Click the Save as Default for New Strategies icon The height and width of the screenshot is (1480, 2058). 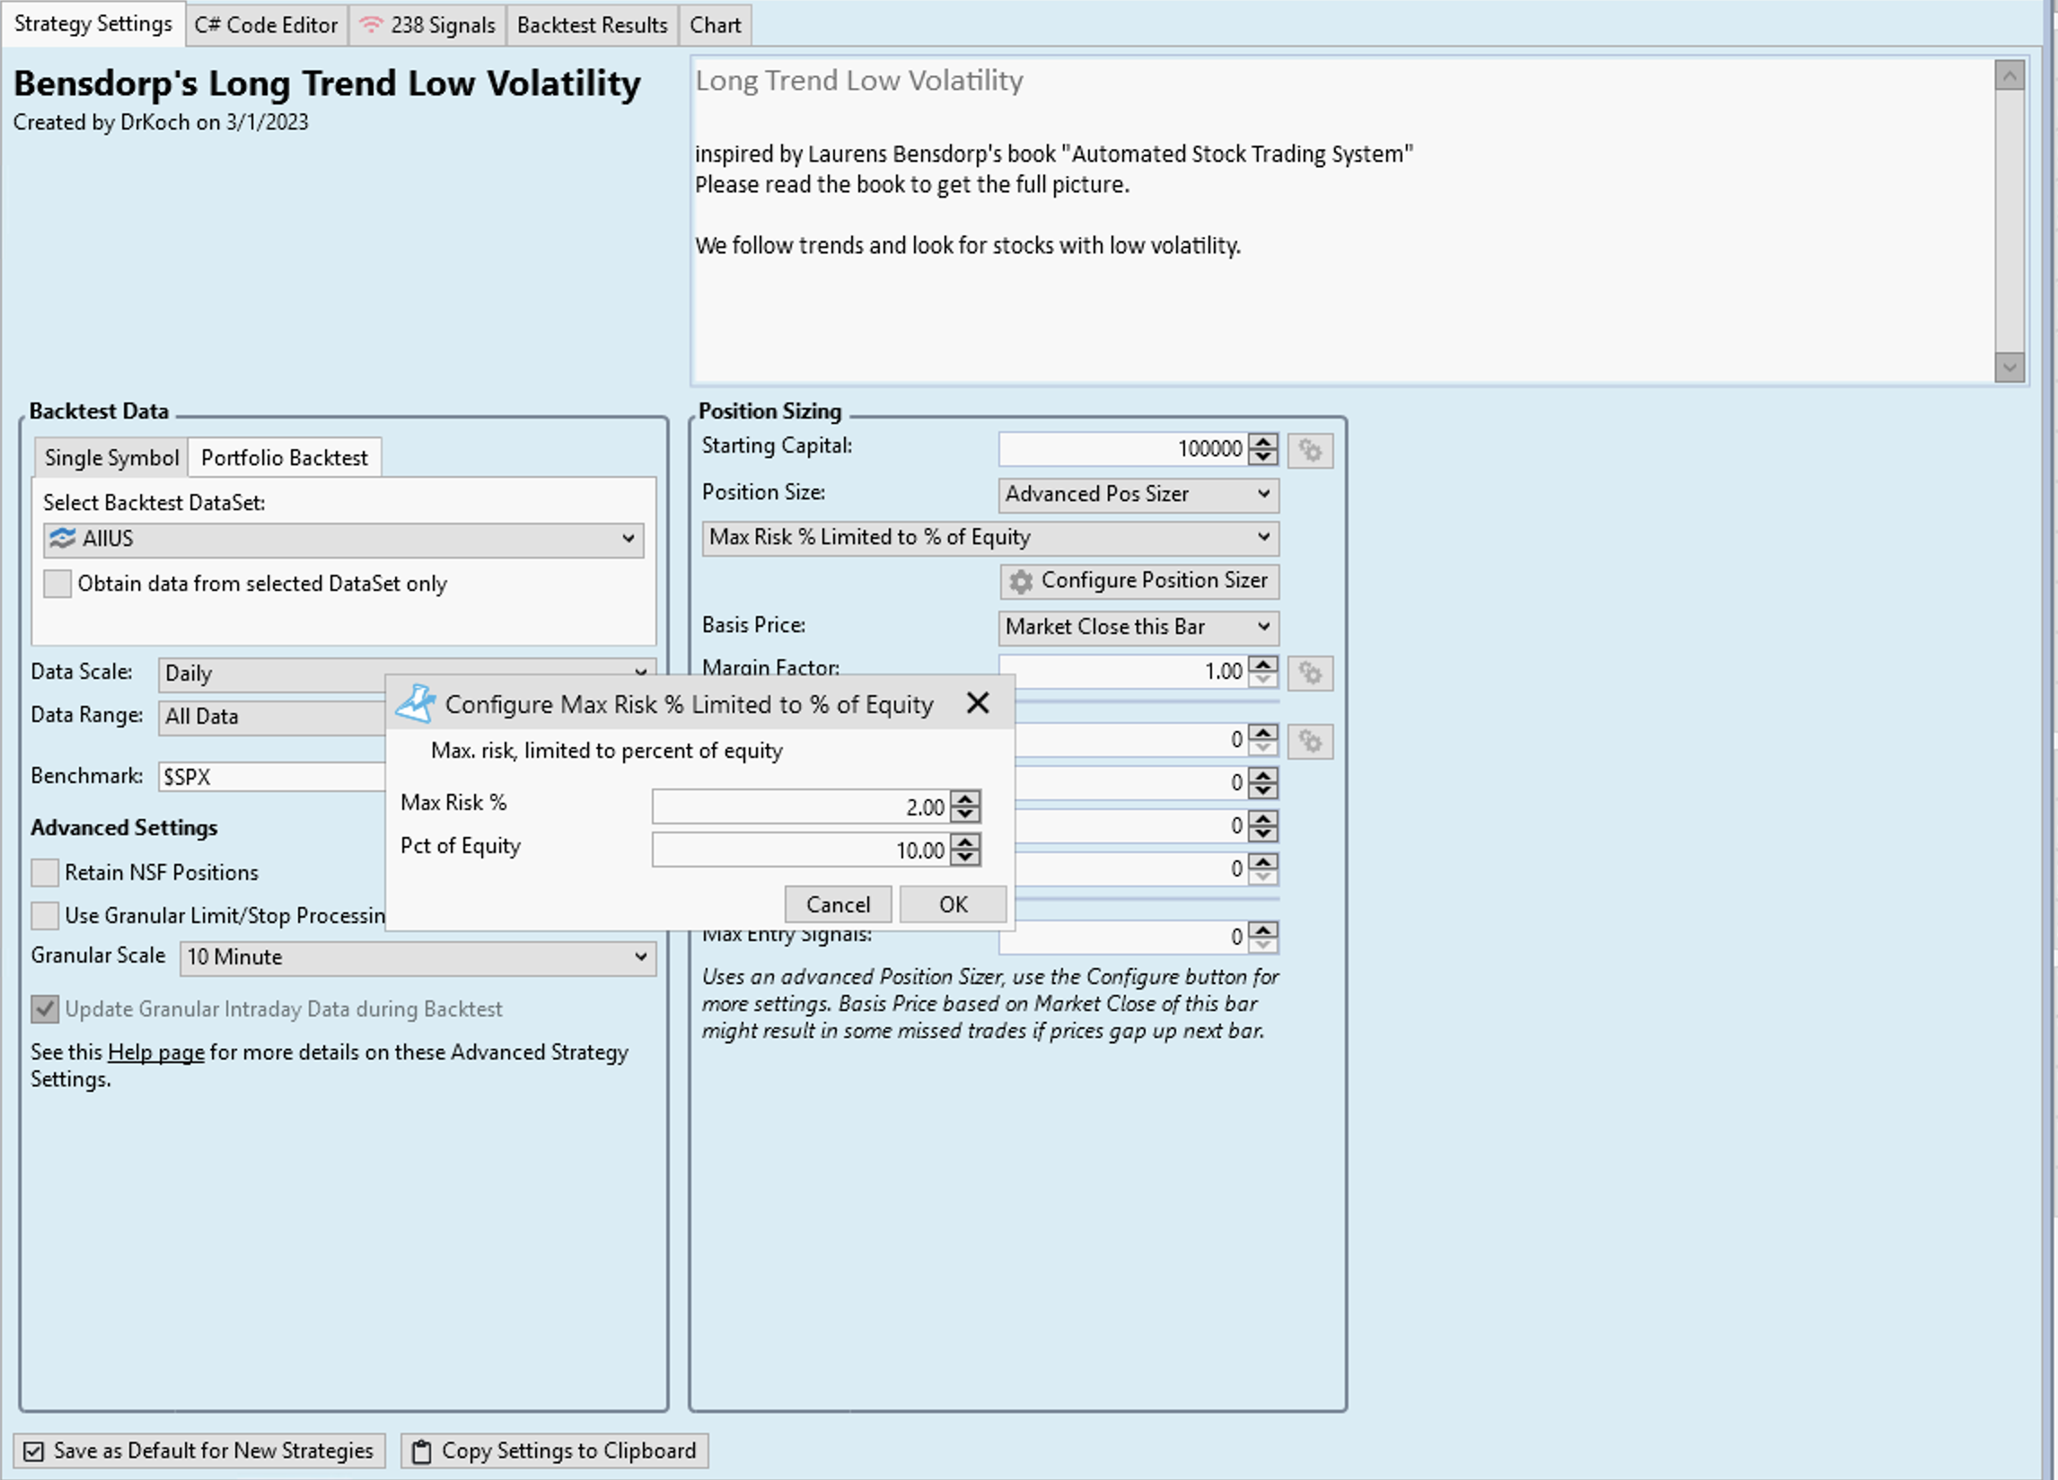(x=33, y=1451)
